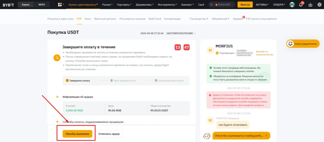The width and height of the screenshot is (324, 142).
Task: Select Покупка в один клик tab
Action: pyautogui.click(x=60, y=19)
